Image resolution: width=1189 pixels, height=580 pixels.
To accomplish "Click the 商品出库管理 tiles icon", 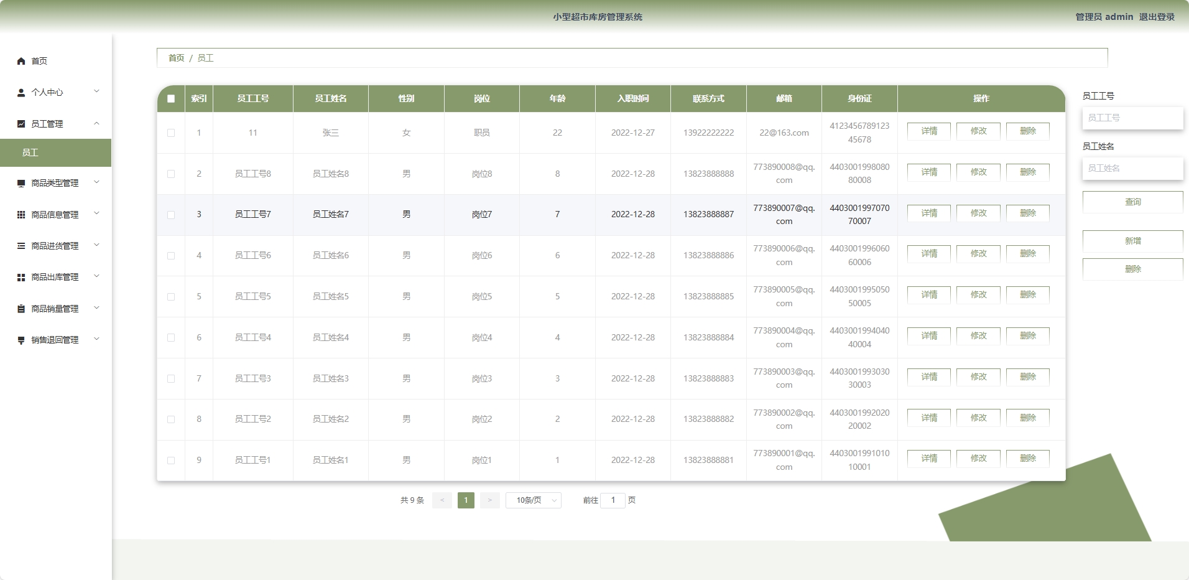I will 21,277.
